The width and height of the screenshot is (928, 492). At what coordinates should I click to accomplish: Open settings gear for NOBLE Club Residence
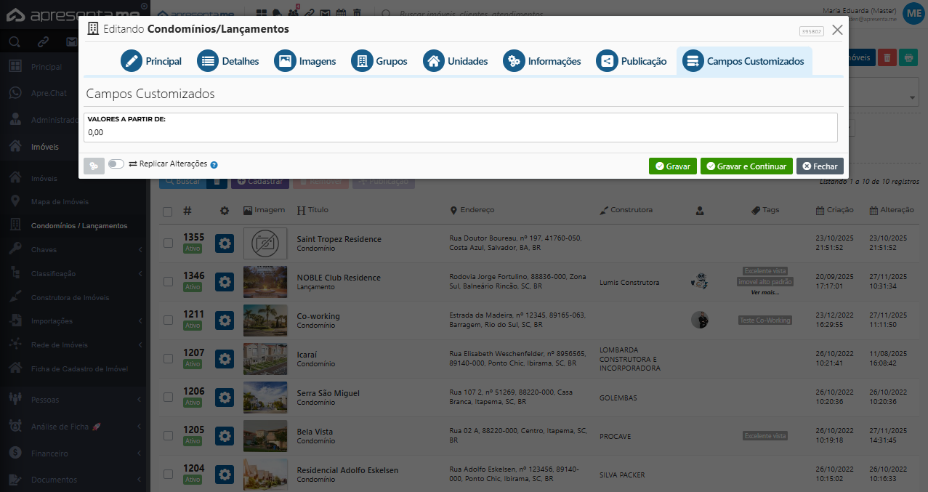point(225,282)
